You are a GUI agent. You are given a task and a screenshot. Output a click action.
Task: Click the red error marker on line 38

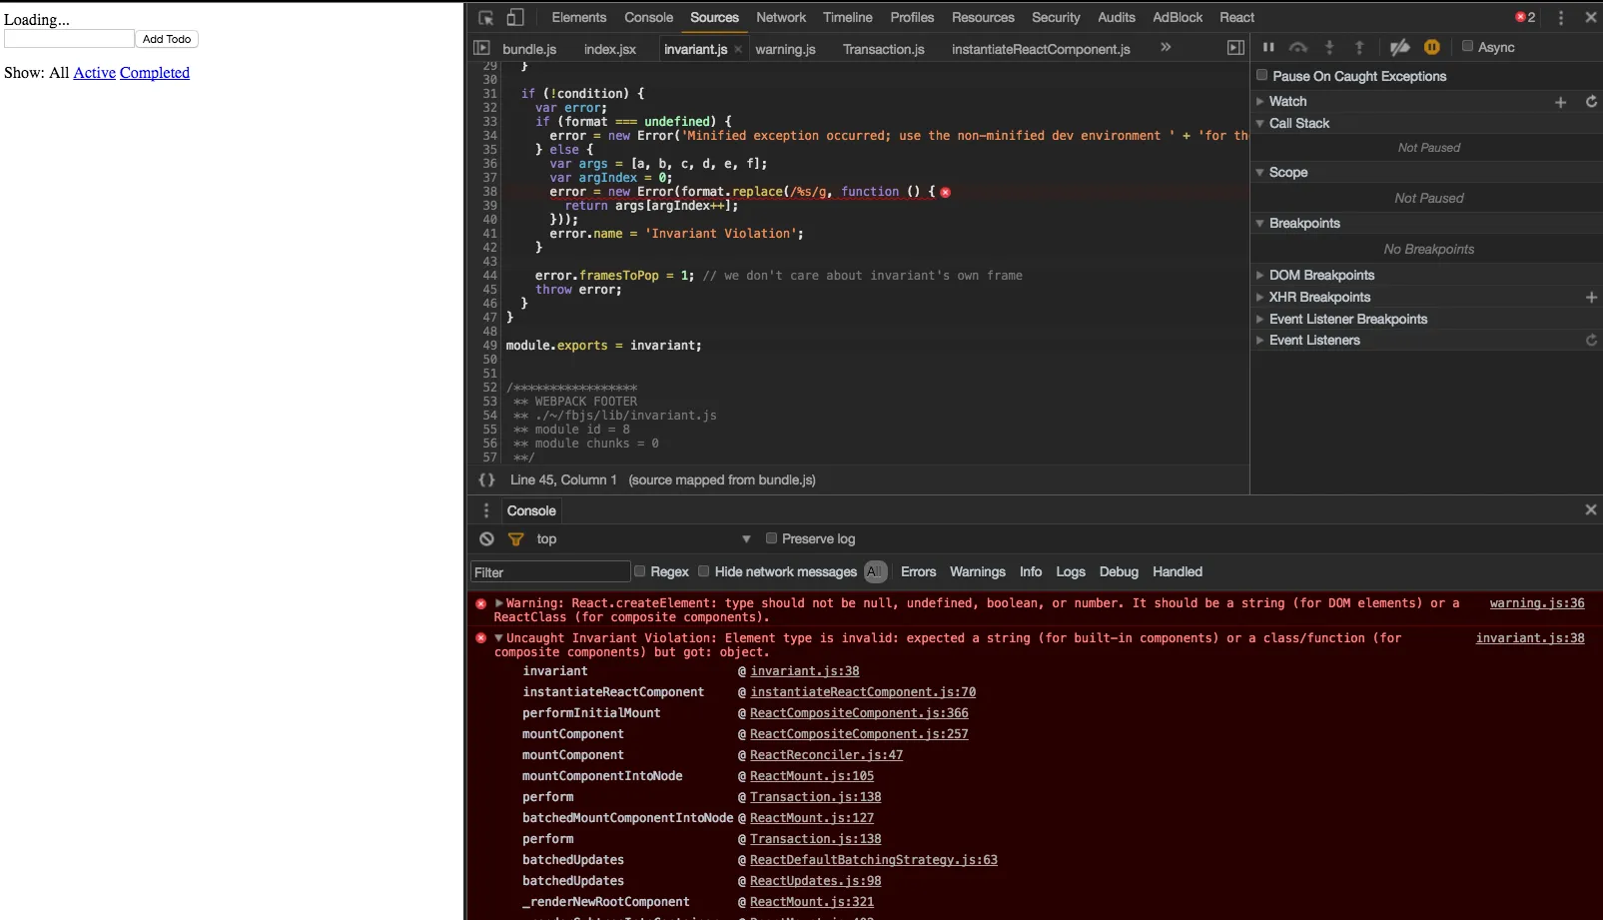tap(945, 192)
